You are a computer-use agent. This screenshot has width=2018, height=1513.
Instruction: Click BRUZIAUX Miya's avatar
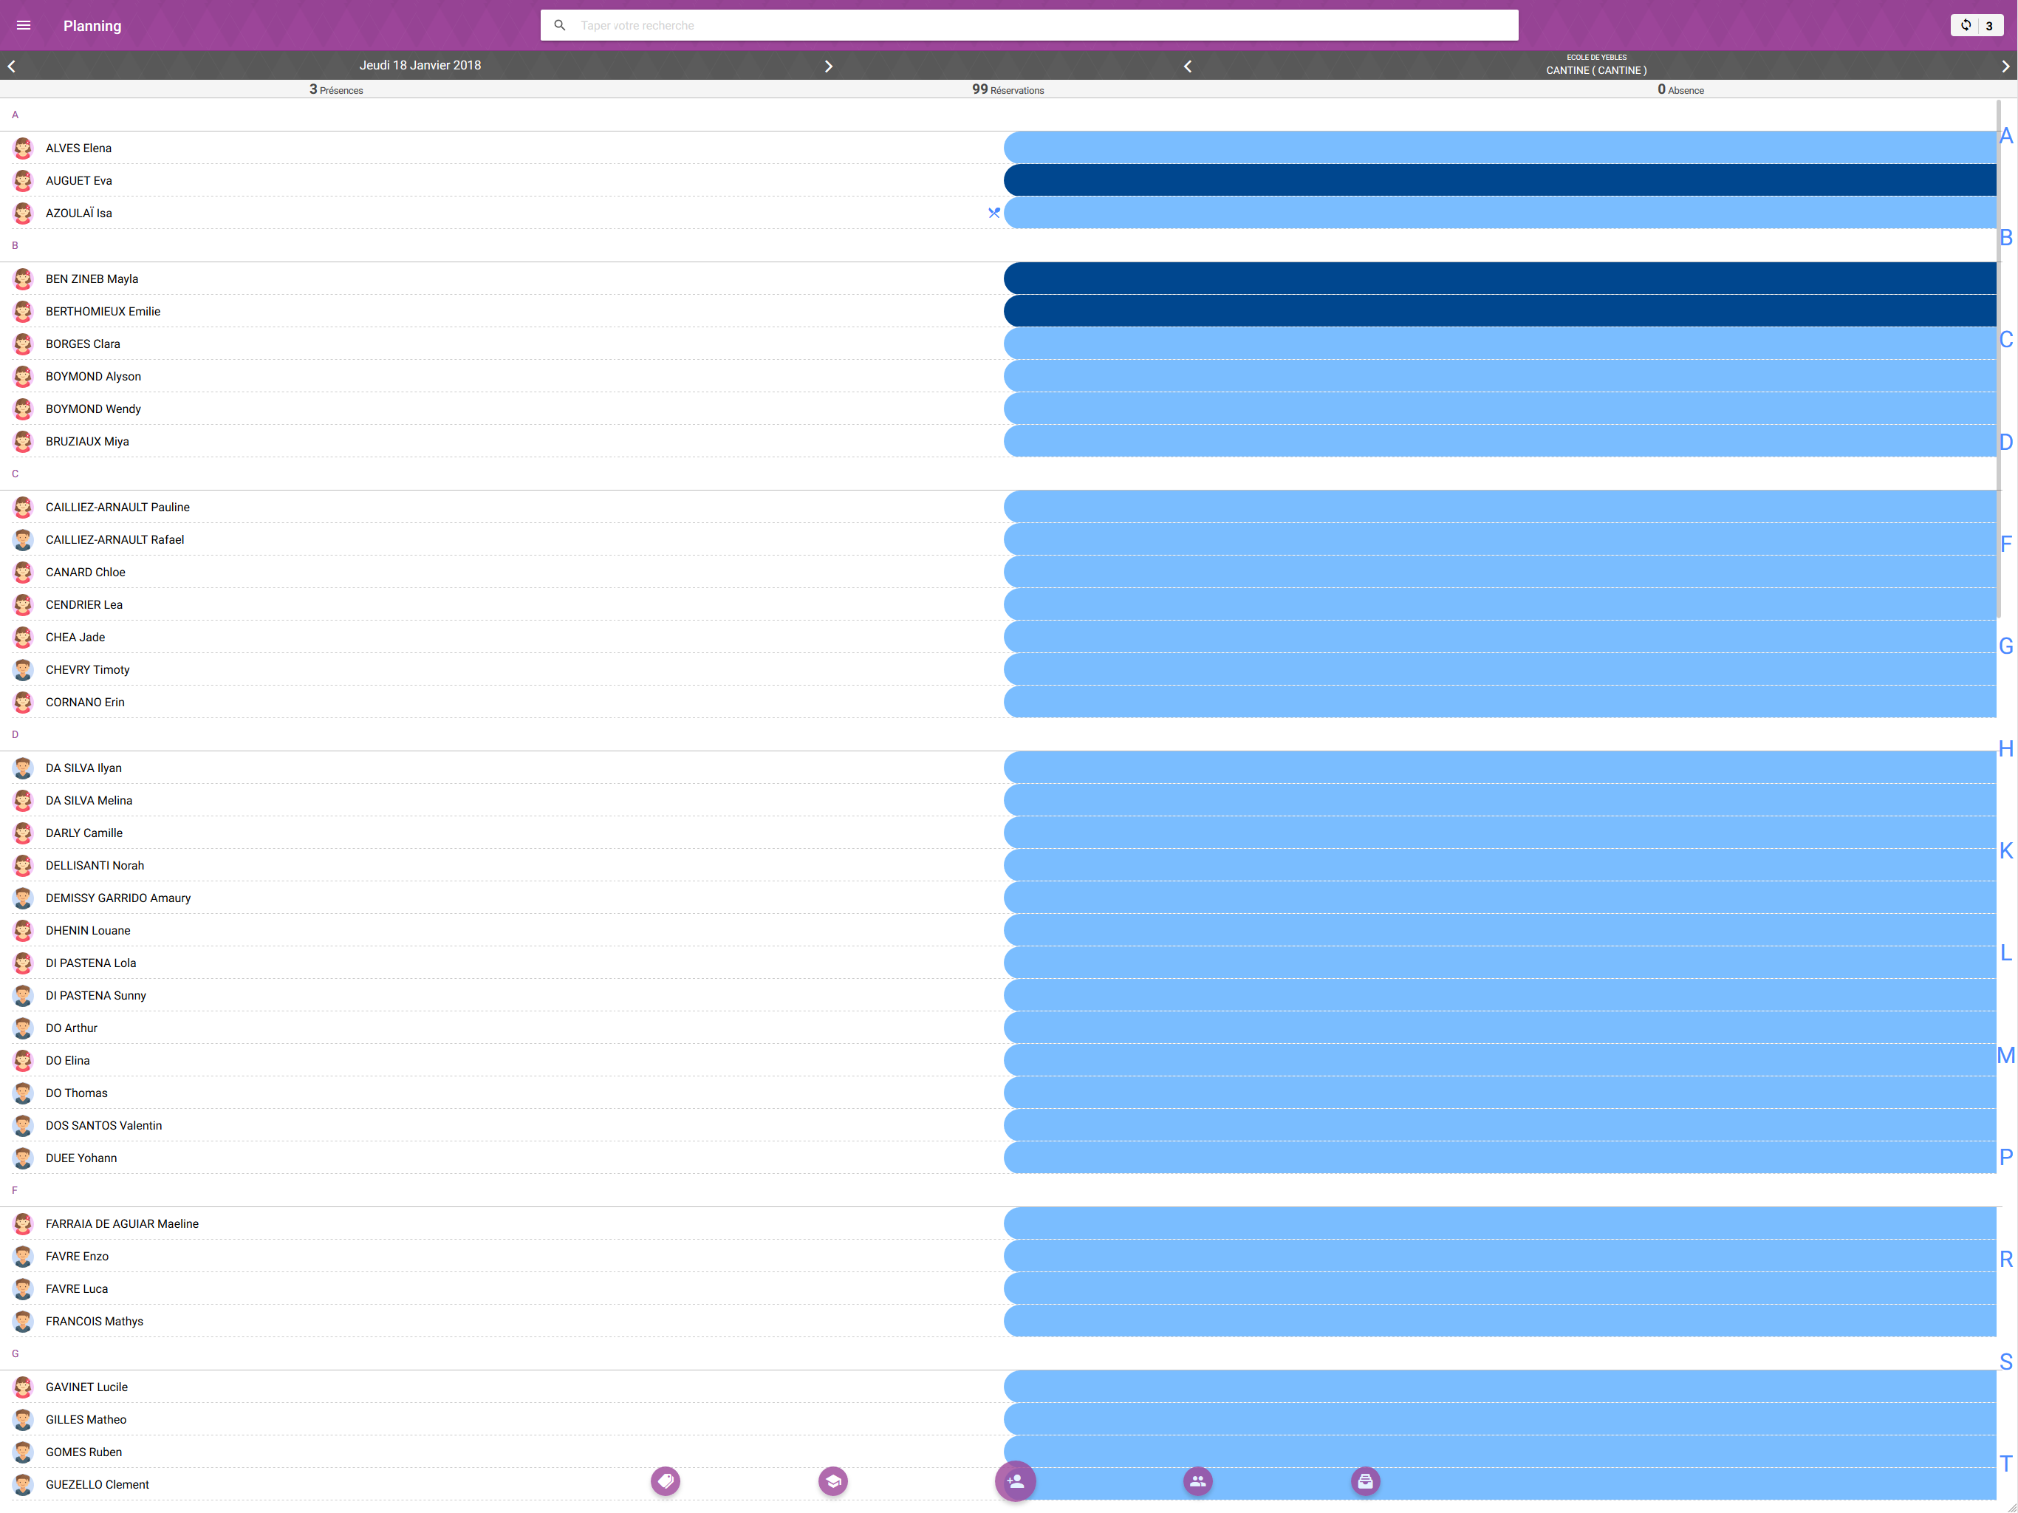coord(24,442)
